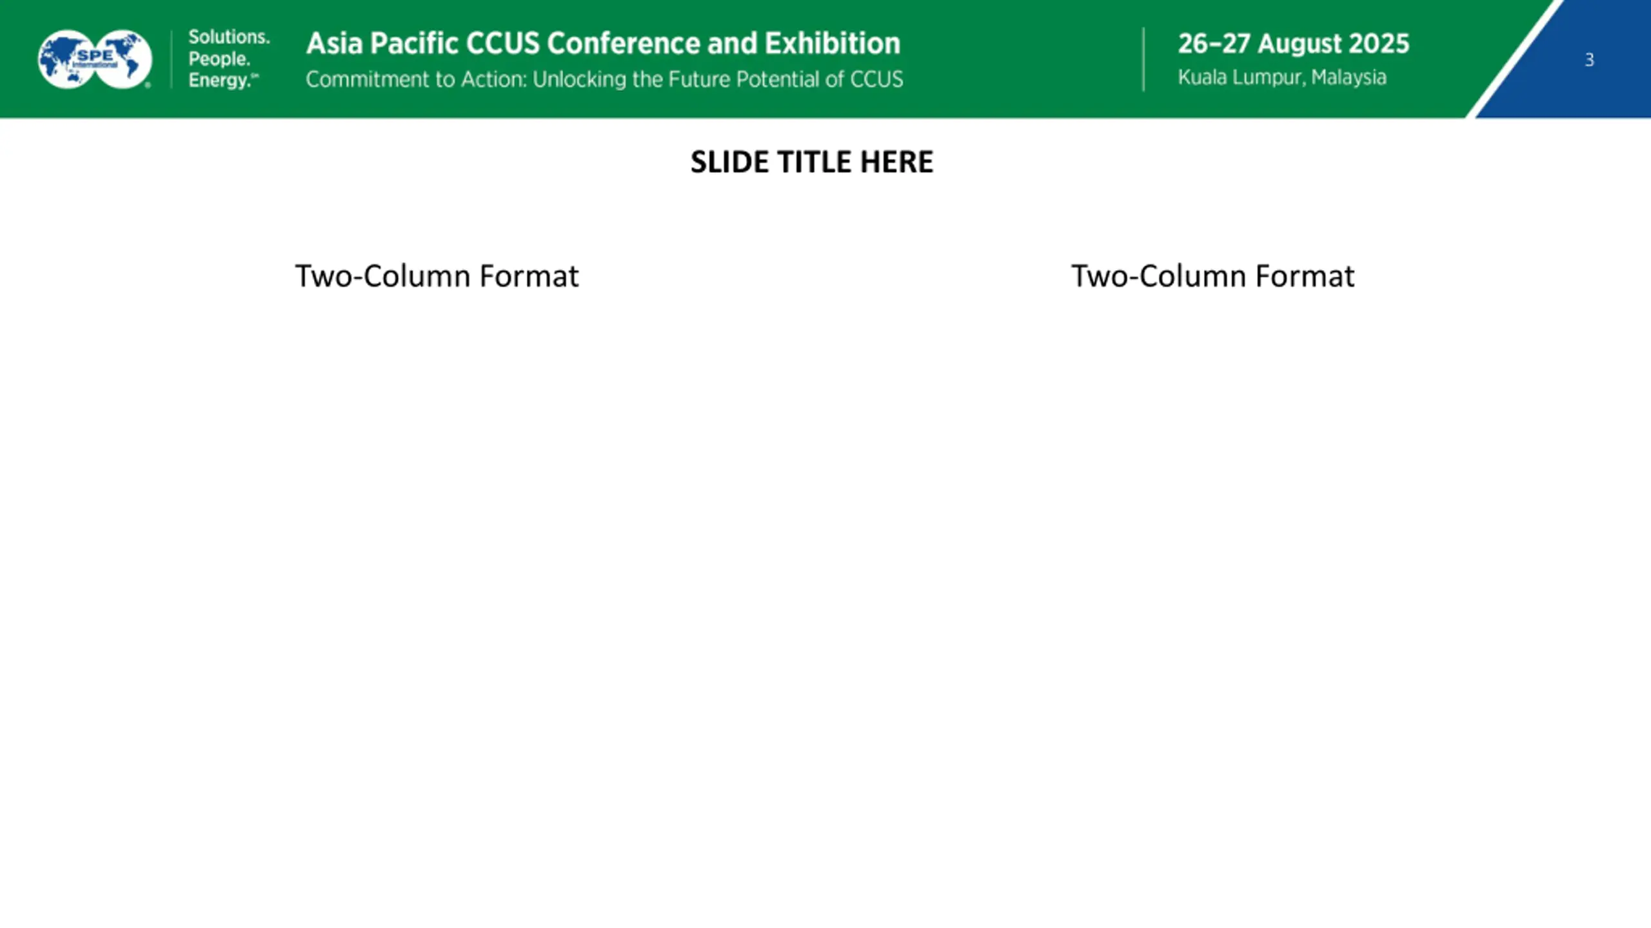Select the right globe showing the Americas
The height and width of the screenshot is (928, 1651).
[x=124, y=59]
